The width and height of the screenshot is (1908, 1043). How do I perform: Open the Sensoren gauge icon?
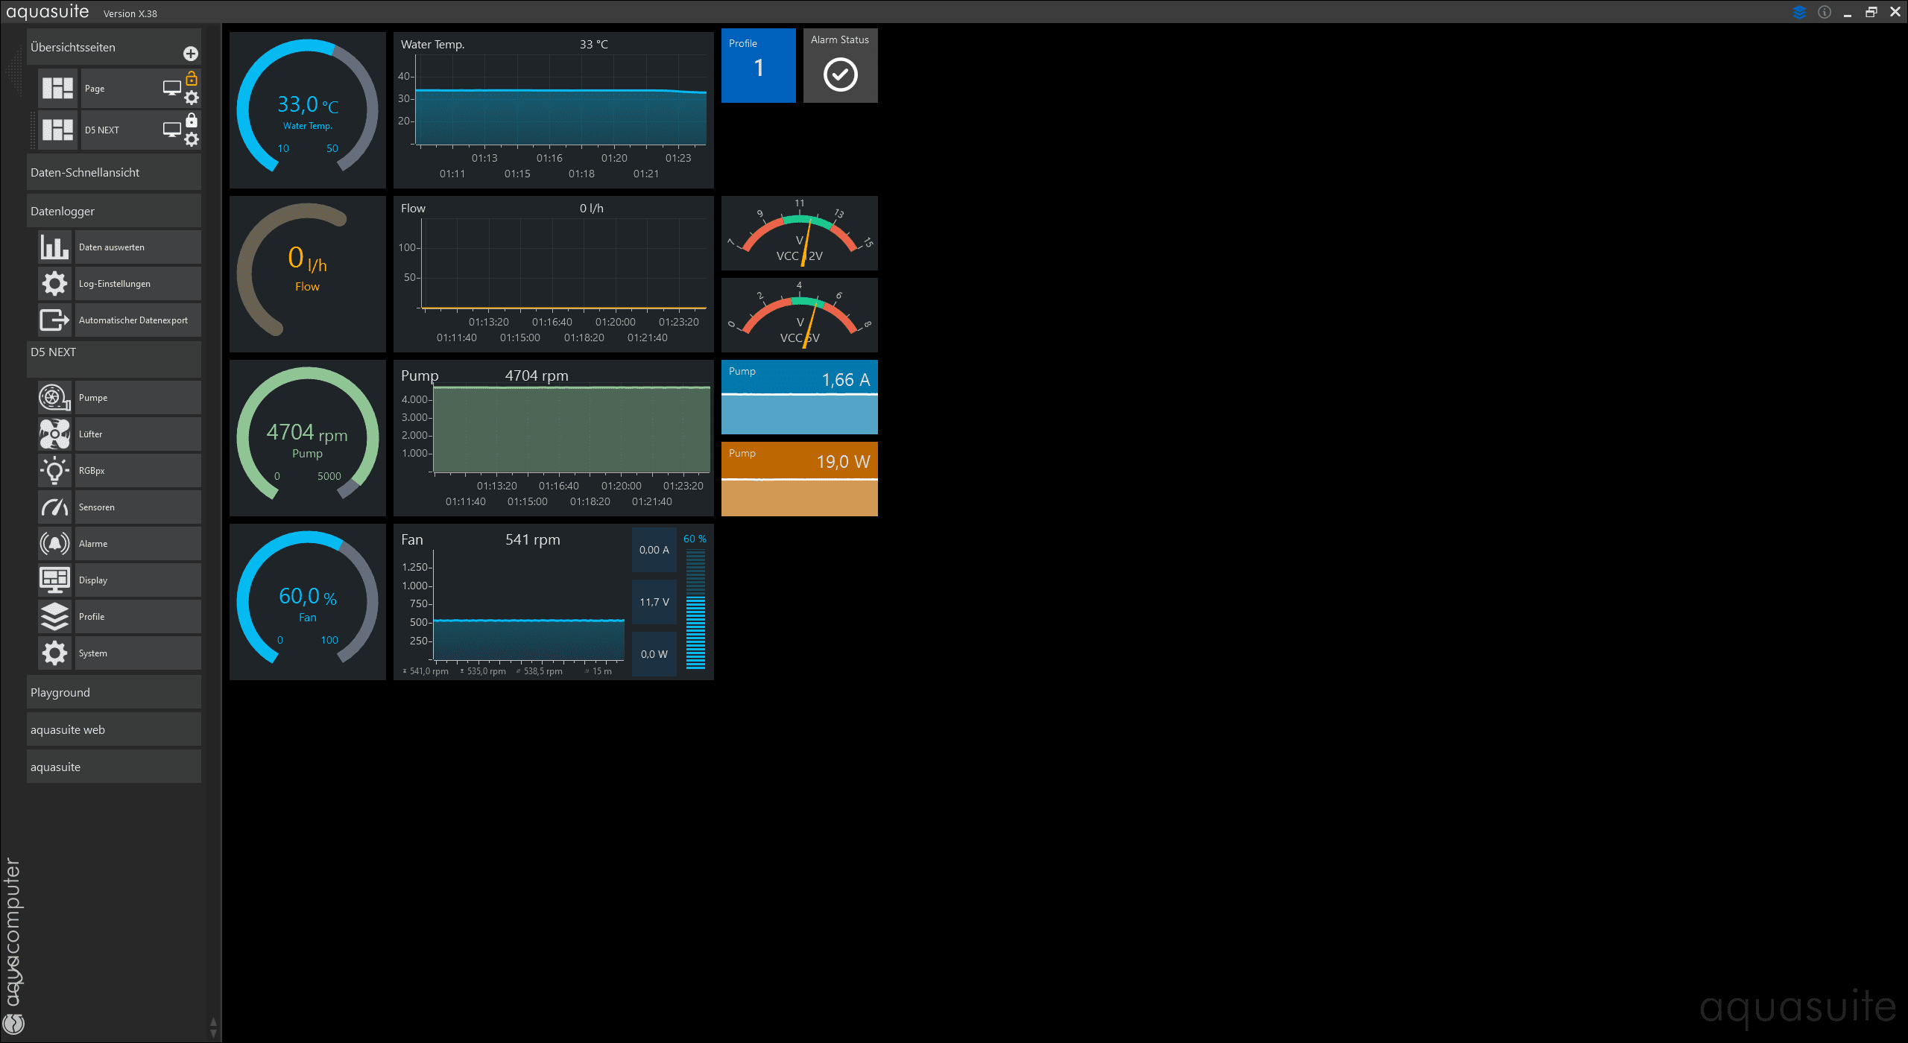coord(54,507)
